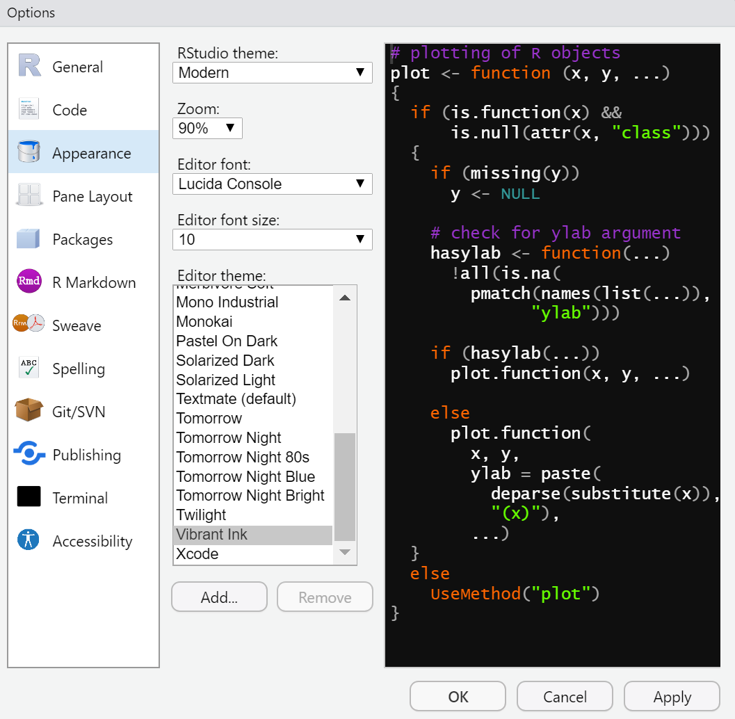Open the General options section
Image resolution: width=735 pixels, height=719 pixels.
pos(83,65)
